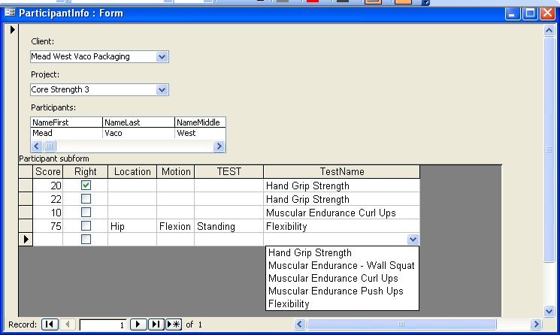The height and width of the screenshot is (335, 560).
Task: Click the Score cell showing 75
Action: (x=48, y=226)
